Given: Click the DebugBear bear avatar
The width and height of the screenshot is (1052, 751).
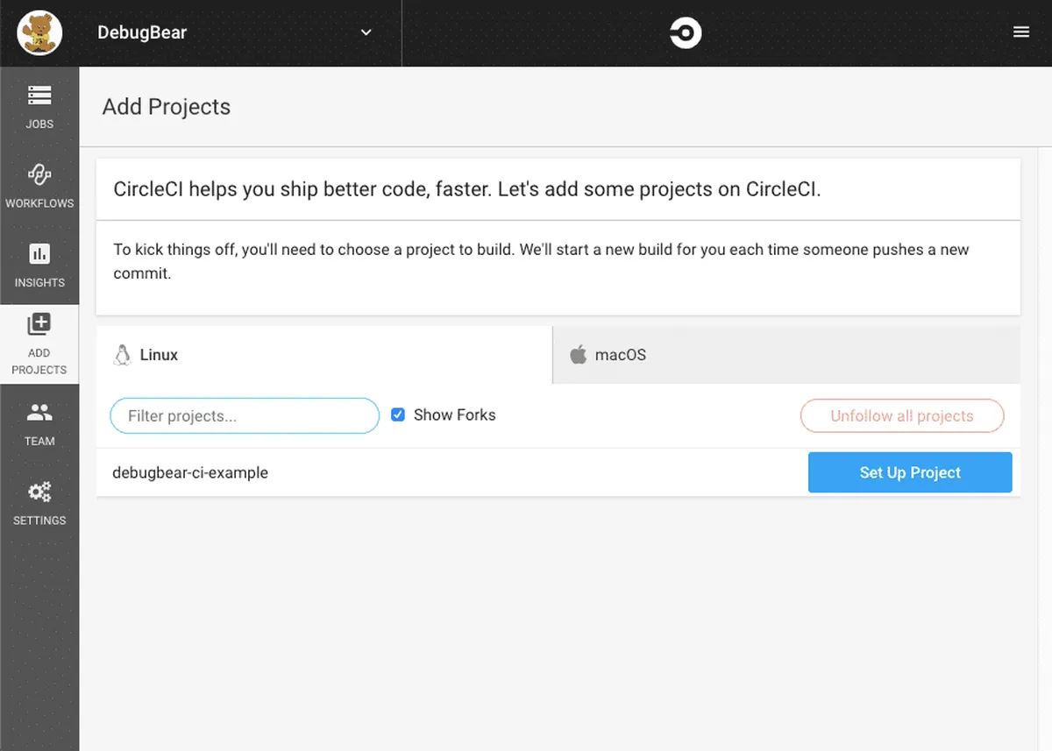Looking at the screenshot, I should [x=39, y=33].
